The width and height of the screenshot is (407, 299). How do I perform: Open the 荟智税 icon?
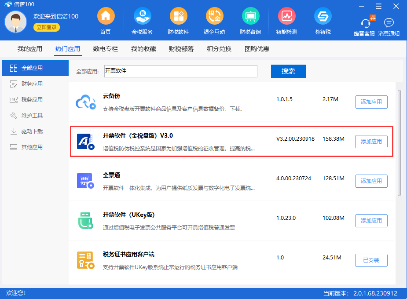pos(323,16)
